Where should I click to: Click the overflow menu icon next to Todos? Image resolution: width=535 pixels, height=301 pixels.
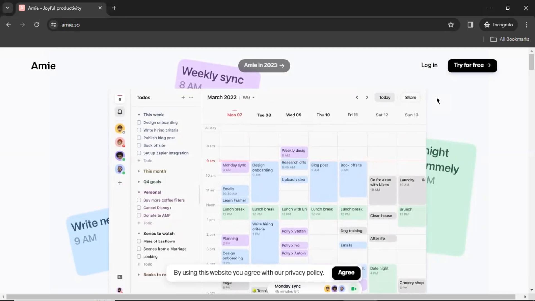191,97
